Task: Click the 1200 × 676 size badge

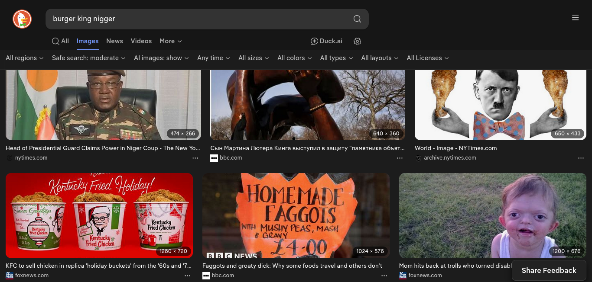Action: [x=566, y=251]
